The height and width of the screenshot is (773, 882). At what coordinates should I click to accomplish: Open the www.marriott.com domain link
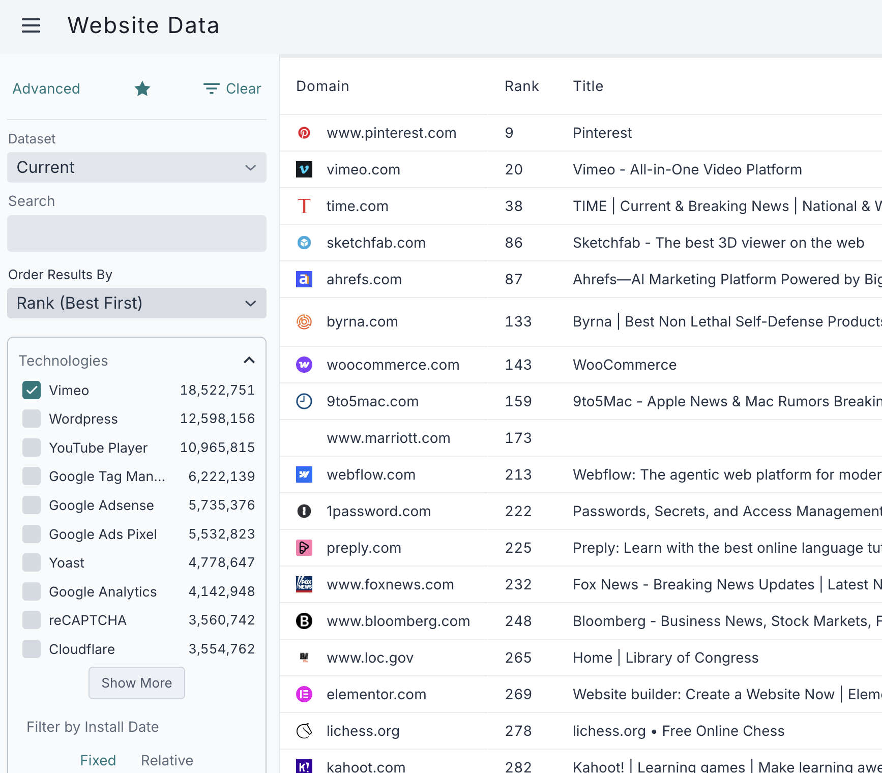389,438
